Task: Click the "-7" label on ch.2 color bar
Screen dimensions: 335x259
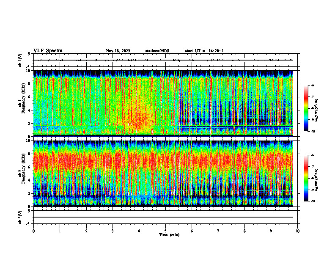Action: (312, 167)
